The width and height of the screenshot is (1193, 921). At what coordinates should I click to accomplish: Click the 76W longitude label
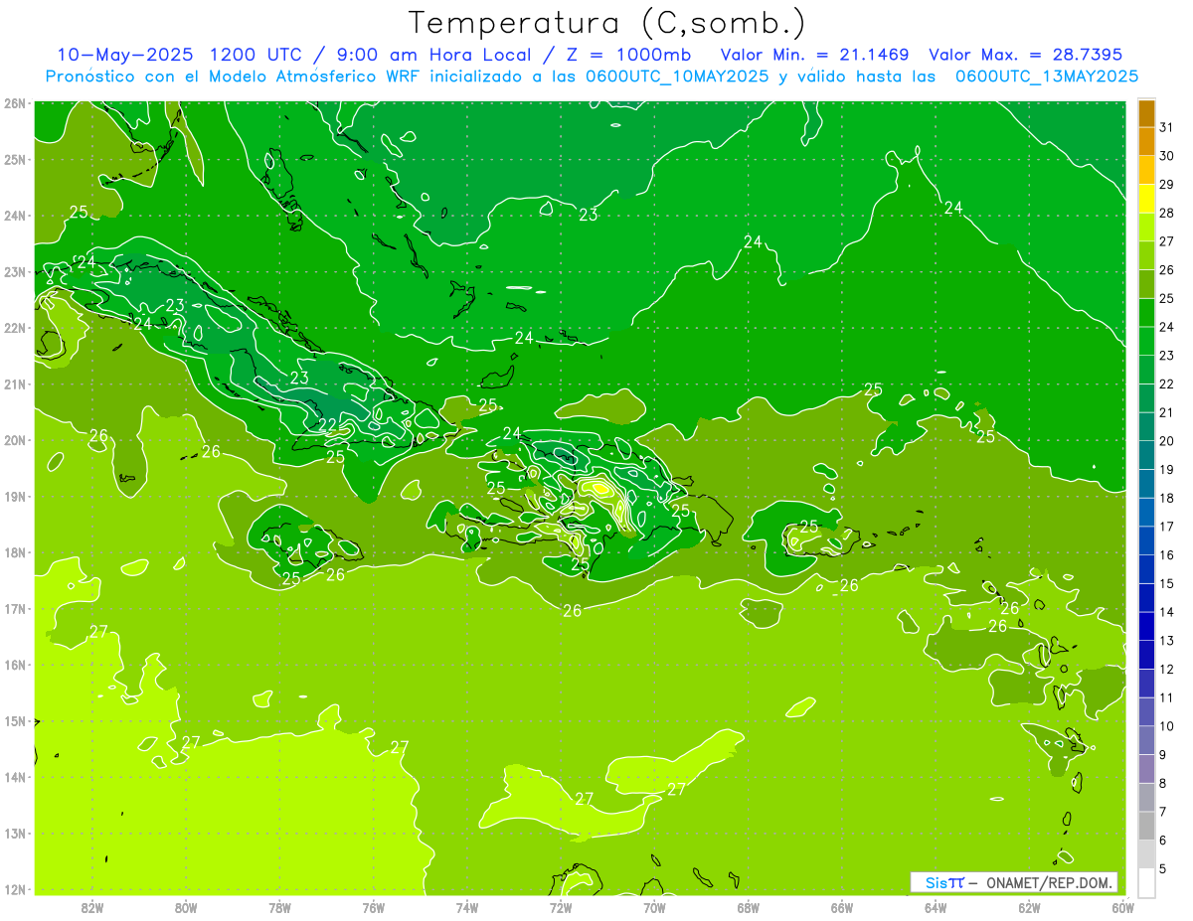click(374, 907)
